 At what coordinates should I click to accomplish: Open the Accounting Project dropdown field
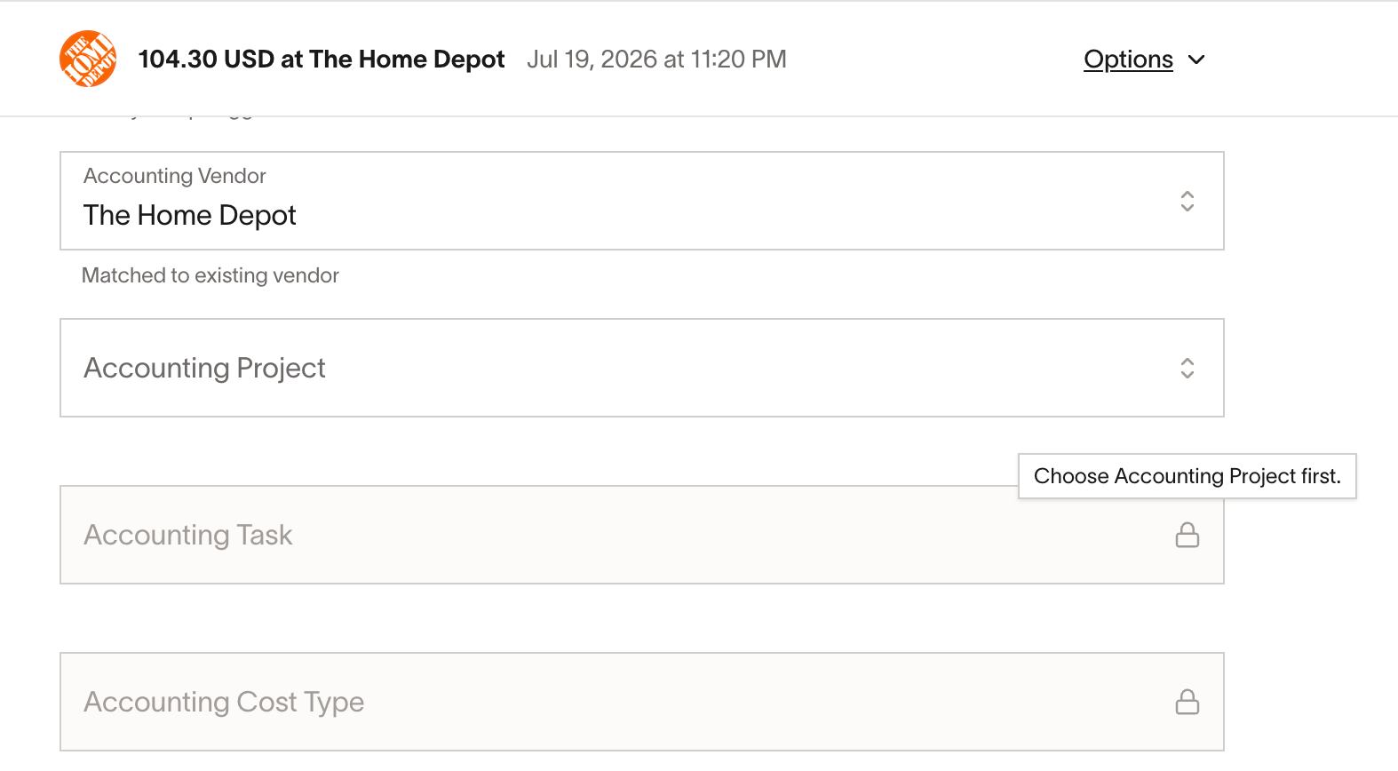[x=642, y=368]
